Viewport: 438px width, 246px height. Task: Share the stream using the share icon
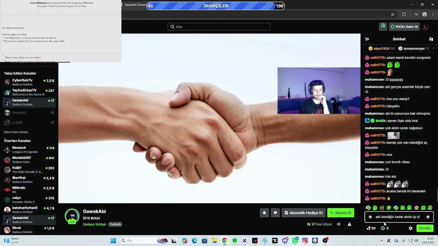[338, 224]
